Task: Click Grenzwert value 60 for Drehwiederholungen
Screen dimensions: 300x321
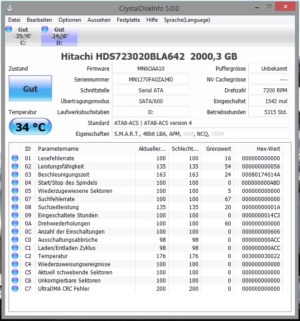Action: point(227,223)
